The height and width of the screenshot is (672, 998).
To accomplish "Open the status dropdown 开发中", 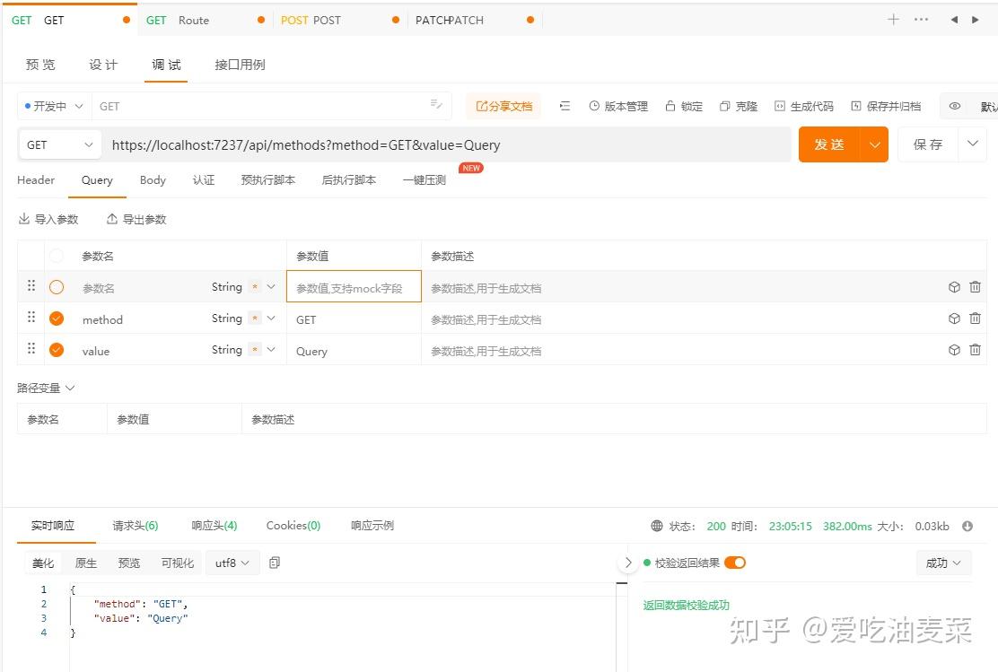I will pos(54,106).
